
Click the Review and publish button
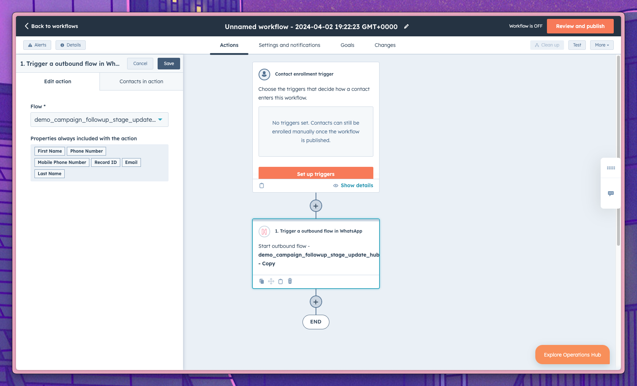pyautogui.click(x=580, y=26)
